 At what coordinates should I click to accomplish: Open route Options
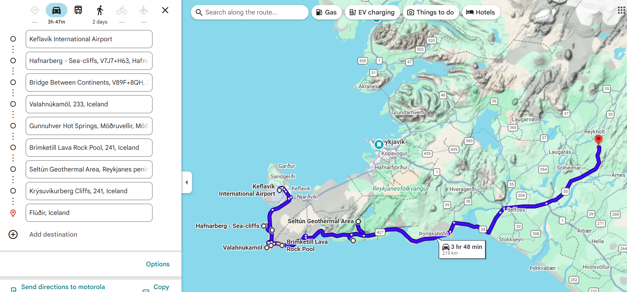point(158,264)
